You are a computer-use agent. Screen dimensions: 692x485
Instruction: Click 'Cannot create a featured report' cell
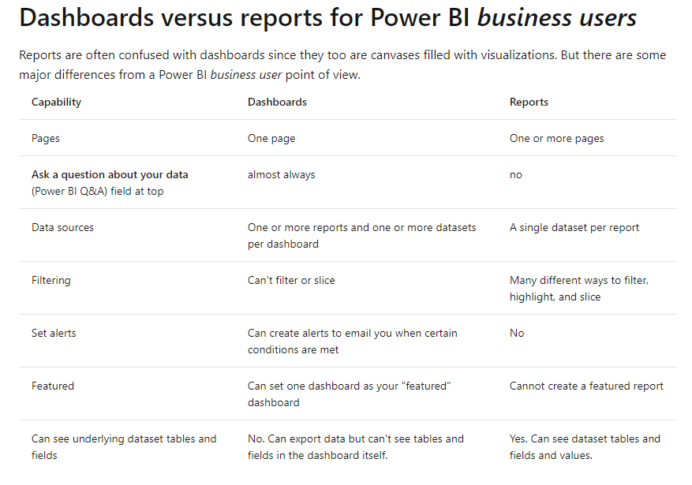586,386
